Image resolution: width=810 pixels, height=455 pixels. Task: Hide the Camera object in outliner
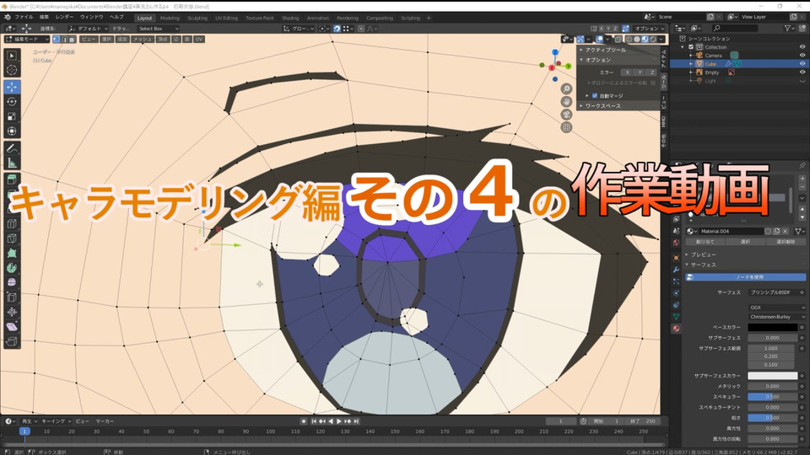pos(802,56)
